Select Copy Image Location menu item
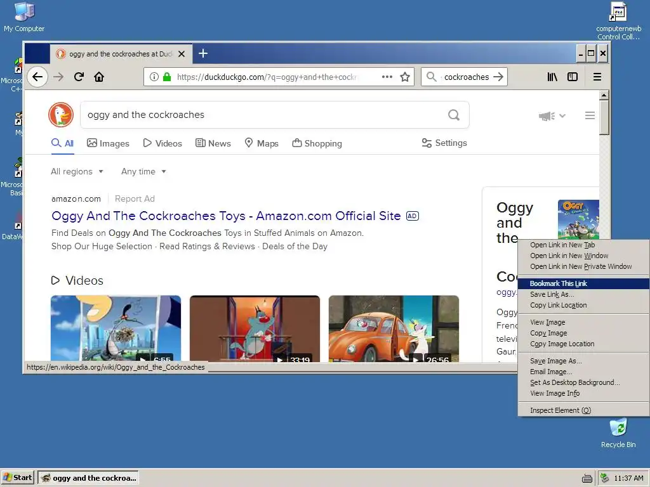 pyautogui.click(x=583, y=344)
